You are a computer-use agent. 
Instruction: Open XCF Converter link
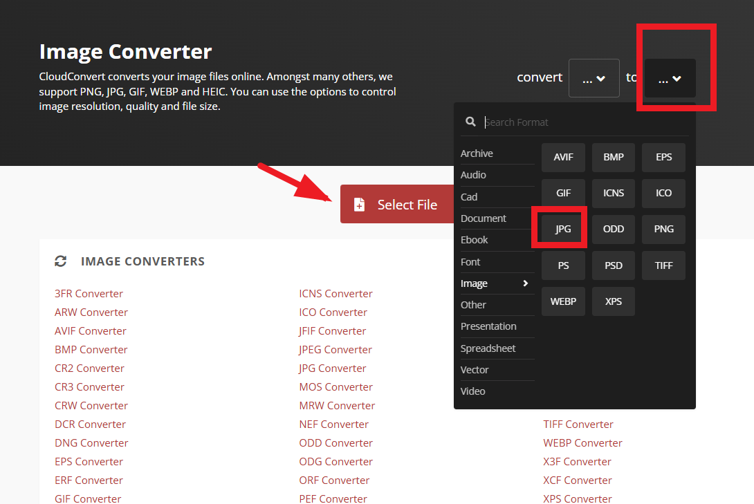578,481
